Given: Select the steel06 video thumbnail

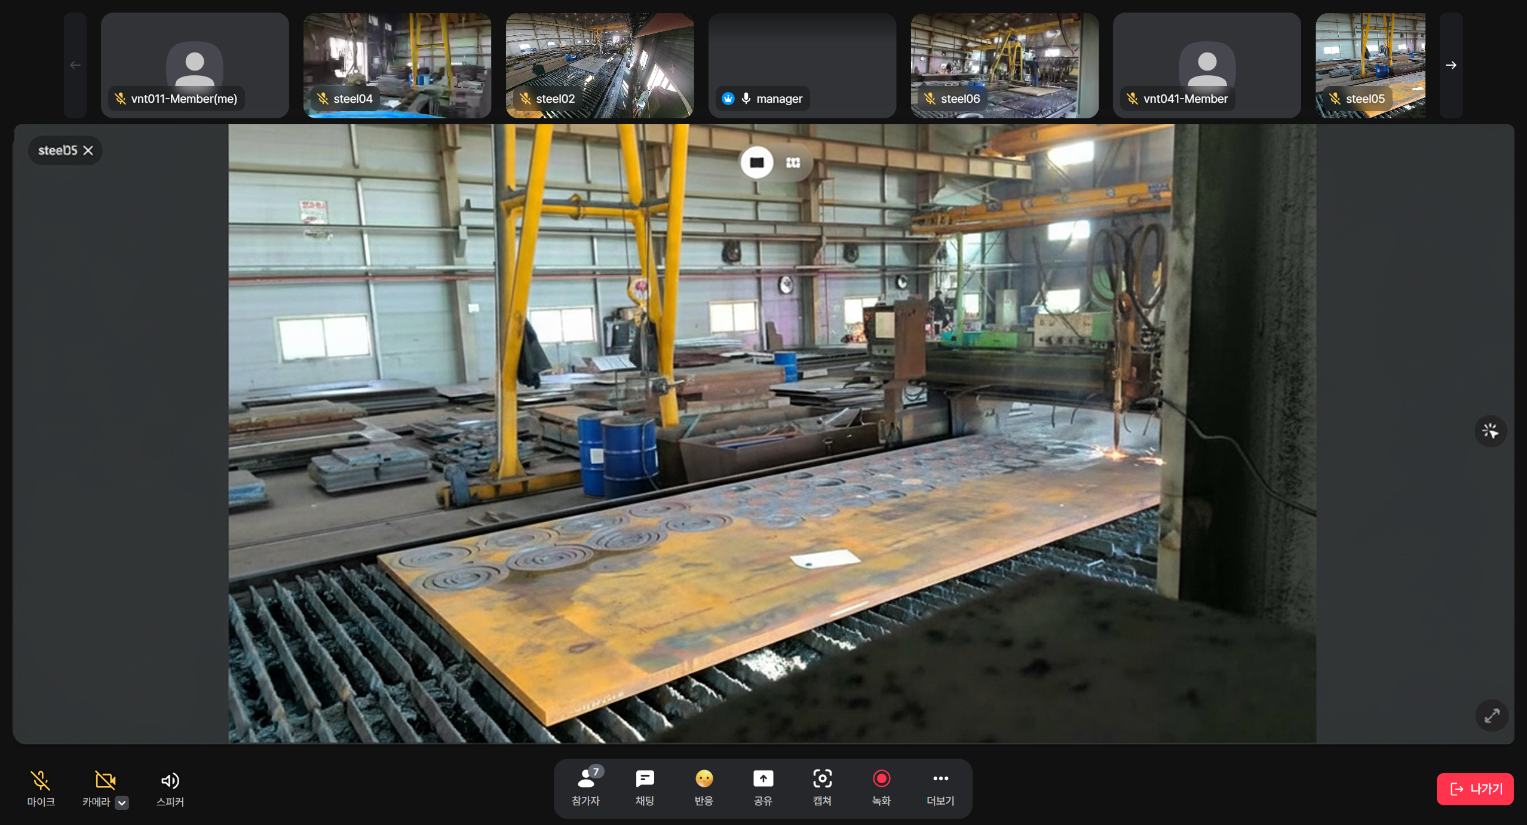Looking at the screenshot, I should coord(1004,65).
